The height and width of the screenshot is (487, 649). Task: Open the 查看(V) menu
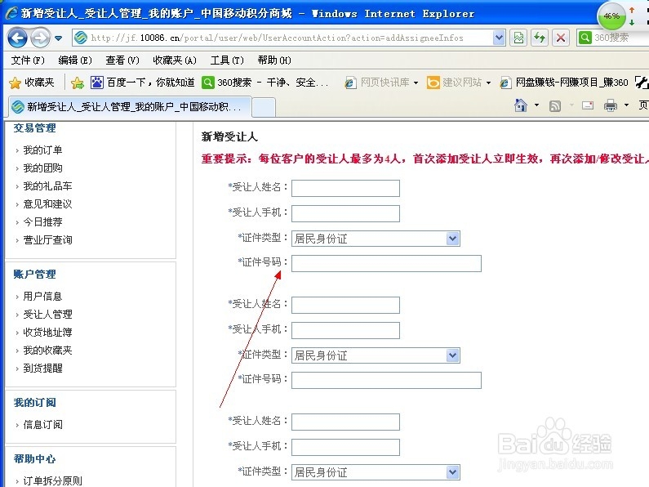coord(122,60)
